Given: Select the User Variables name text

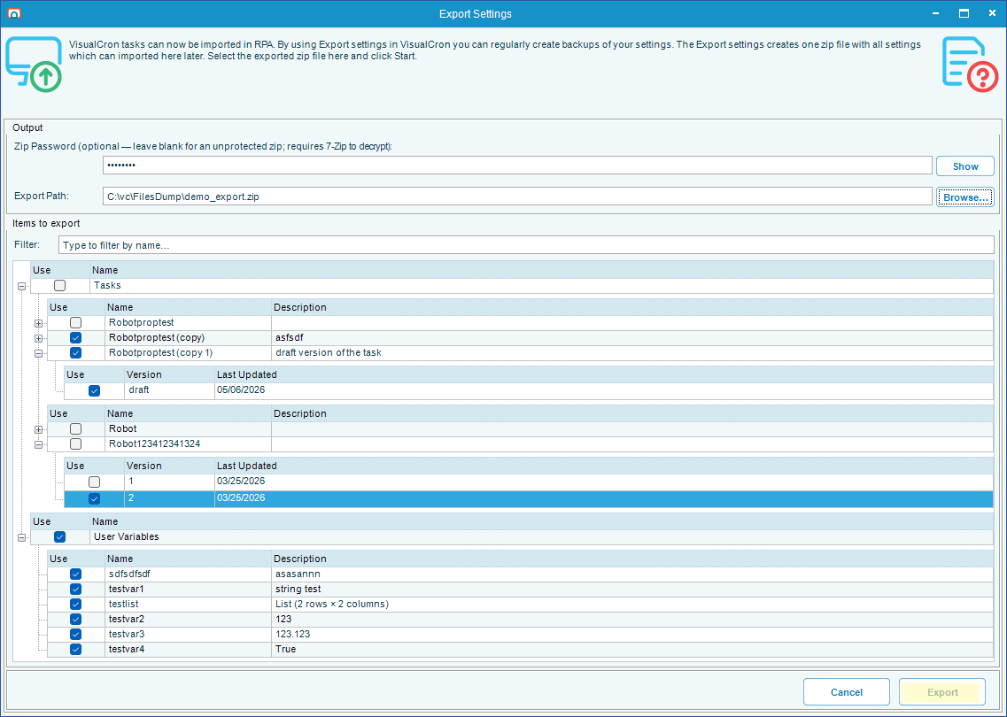Looking at the screenshot, I should click(127, 536).
